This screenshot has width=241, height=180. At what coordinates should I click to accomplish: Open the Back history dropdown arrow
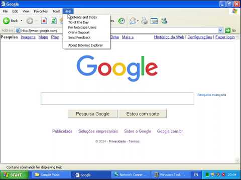pyautogui.click(x=22, y=21)
